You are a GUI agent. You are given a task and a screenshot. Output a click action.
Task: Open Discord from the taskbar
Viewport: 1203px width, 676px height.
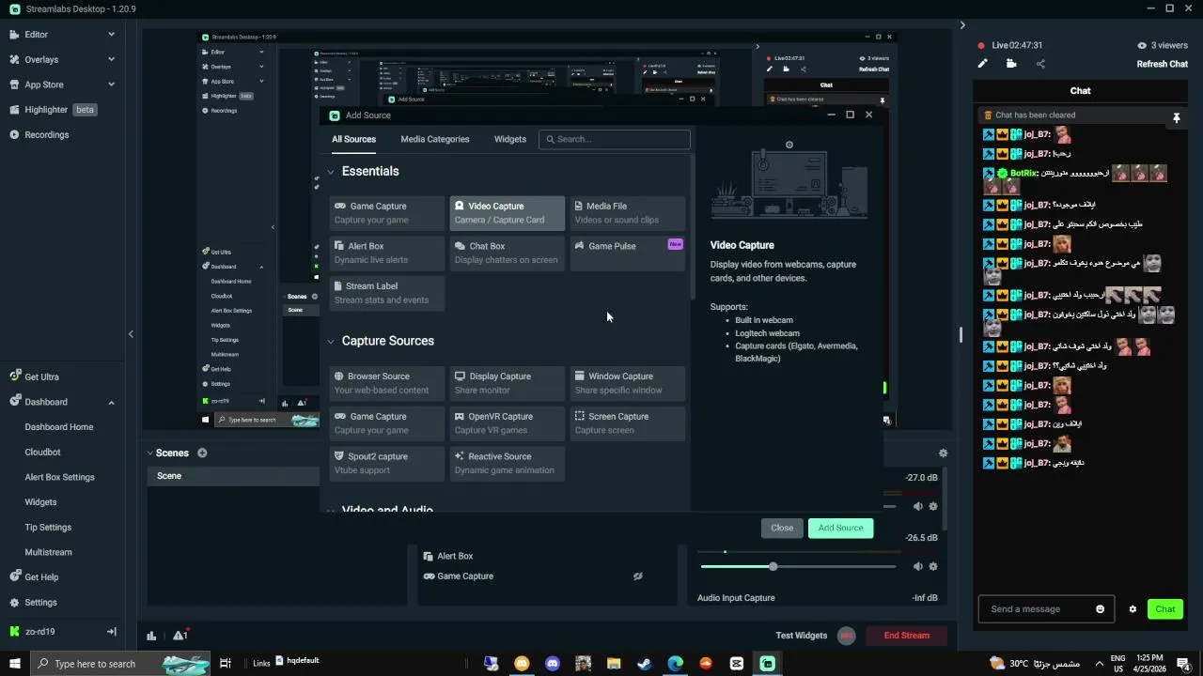553,664
